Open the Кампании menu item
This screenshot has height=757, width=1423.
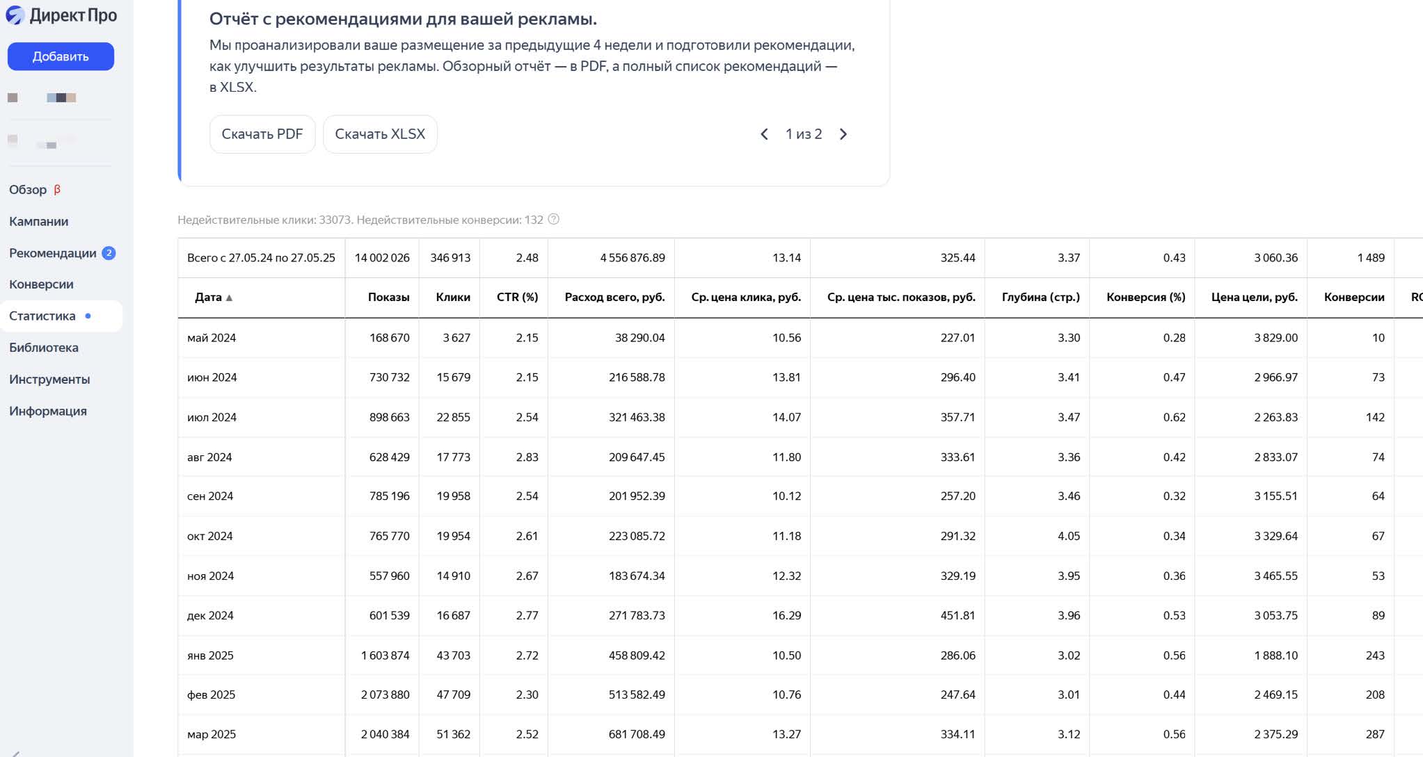39,222
